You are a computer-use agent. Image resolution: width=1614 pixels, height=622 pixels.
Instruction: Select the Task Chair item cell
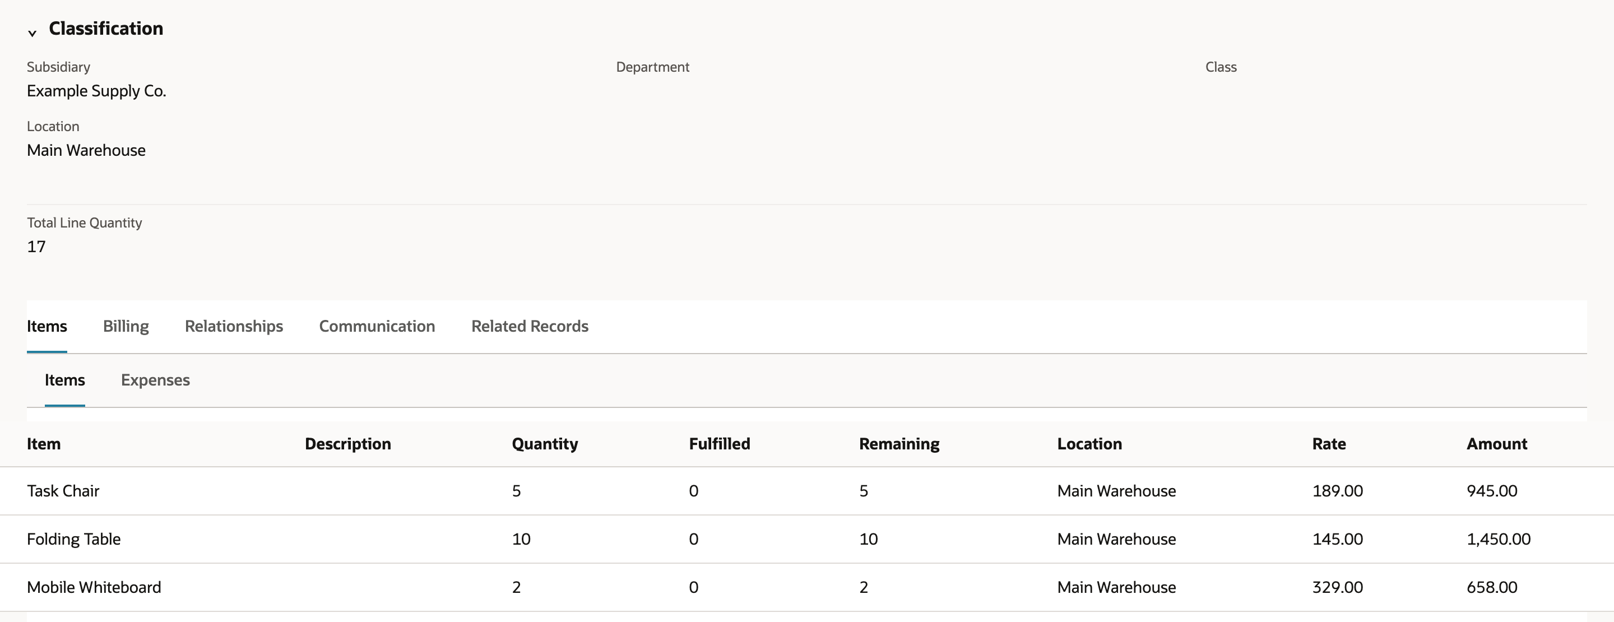point(63,491)
